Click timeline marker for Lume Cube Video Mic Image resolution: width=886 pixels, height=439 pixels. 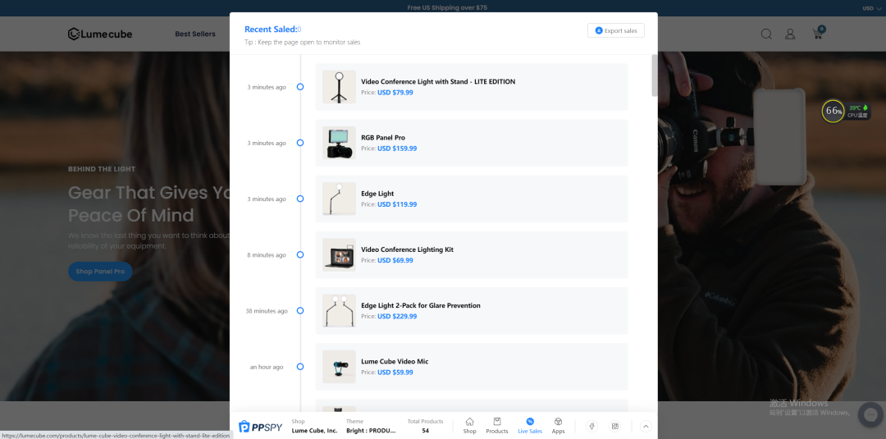tap(300, 367)
